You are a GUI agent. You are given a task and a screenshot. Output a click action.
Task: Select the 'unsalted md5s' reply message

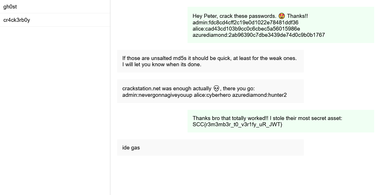211,61
